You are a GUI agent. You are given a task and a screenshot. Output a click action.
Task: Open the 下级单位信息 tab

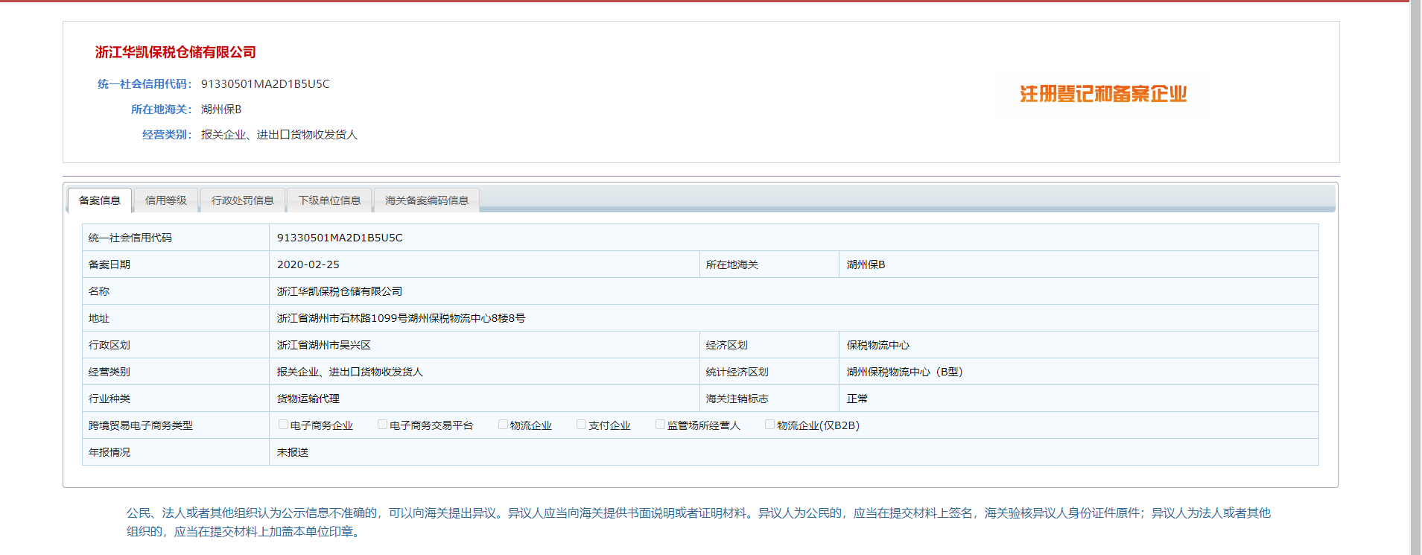329,200
